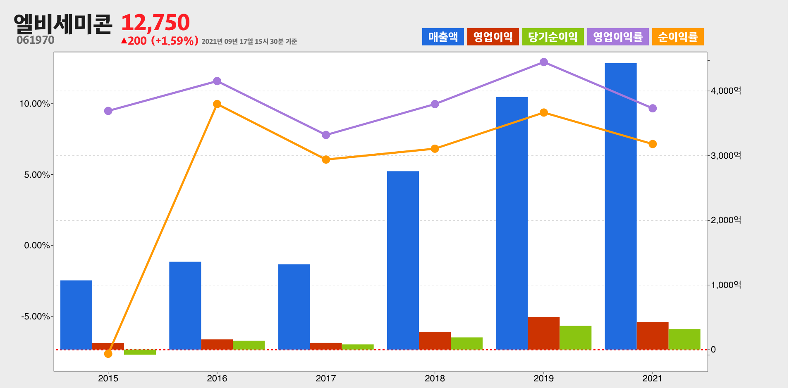Toggle the 순이익률 legend item
The width and height of the screenshot is (794, 388).
tap(678, 37)
